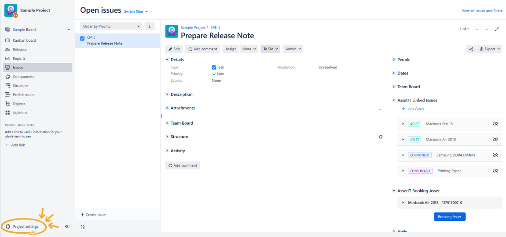Collapse the Details section
506x237 pixels.
click(x=167, y=60)
